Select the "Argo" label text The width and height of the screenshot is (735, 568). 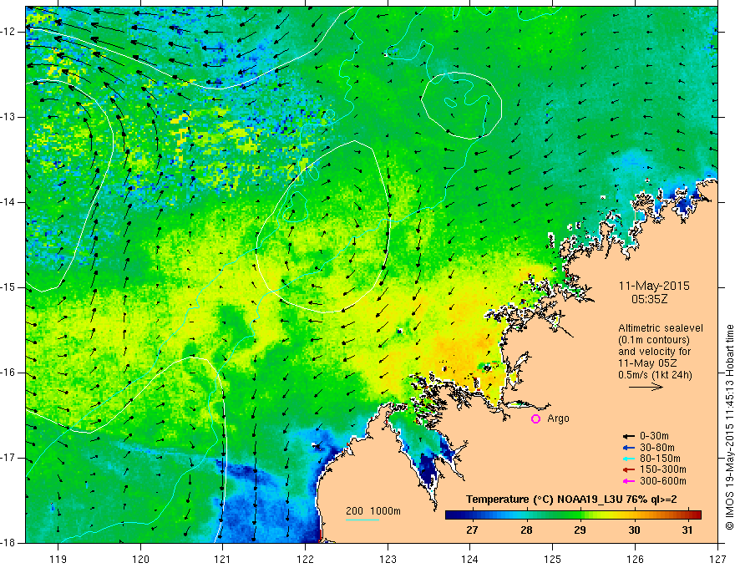(558, 418)
